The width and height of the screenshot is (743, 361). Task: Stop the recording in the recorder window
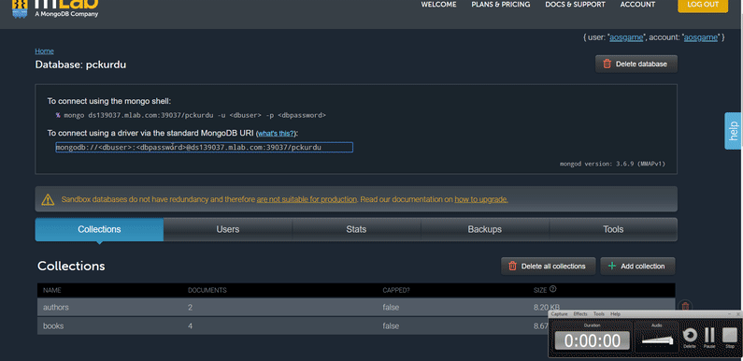[729, 336]
